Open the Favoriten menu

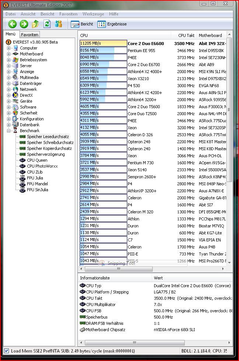point(68,14)
